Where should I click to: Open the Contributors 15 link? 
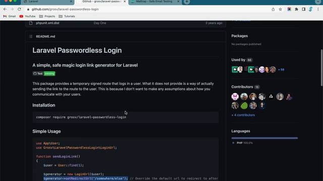(245, 87)
